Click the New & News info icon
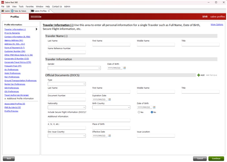This screenshot has width=227, height=162. click(x=13, y=11)
